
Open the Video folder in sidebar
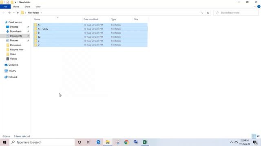13,54
